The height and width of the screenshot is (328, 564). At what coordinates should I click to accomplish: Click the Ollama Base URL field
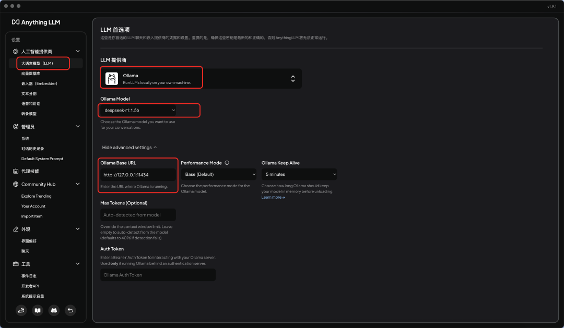pyautogui.click(x=138, y=175)
